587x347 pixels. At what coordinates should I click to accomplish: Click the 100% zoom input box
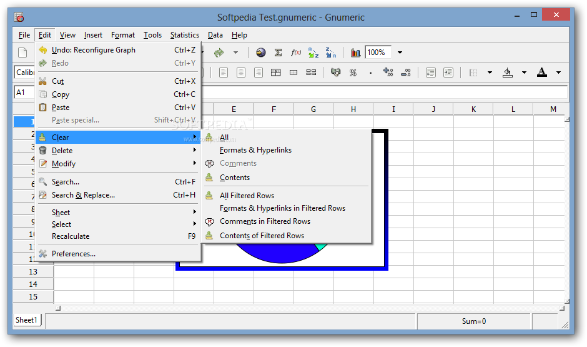[378, 53]
